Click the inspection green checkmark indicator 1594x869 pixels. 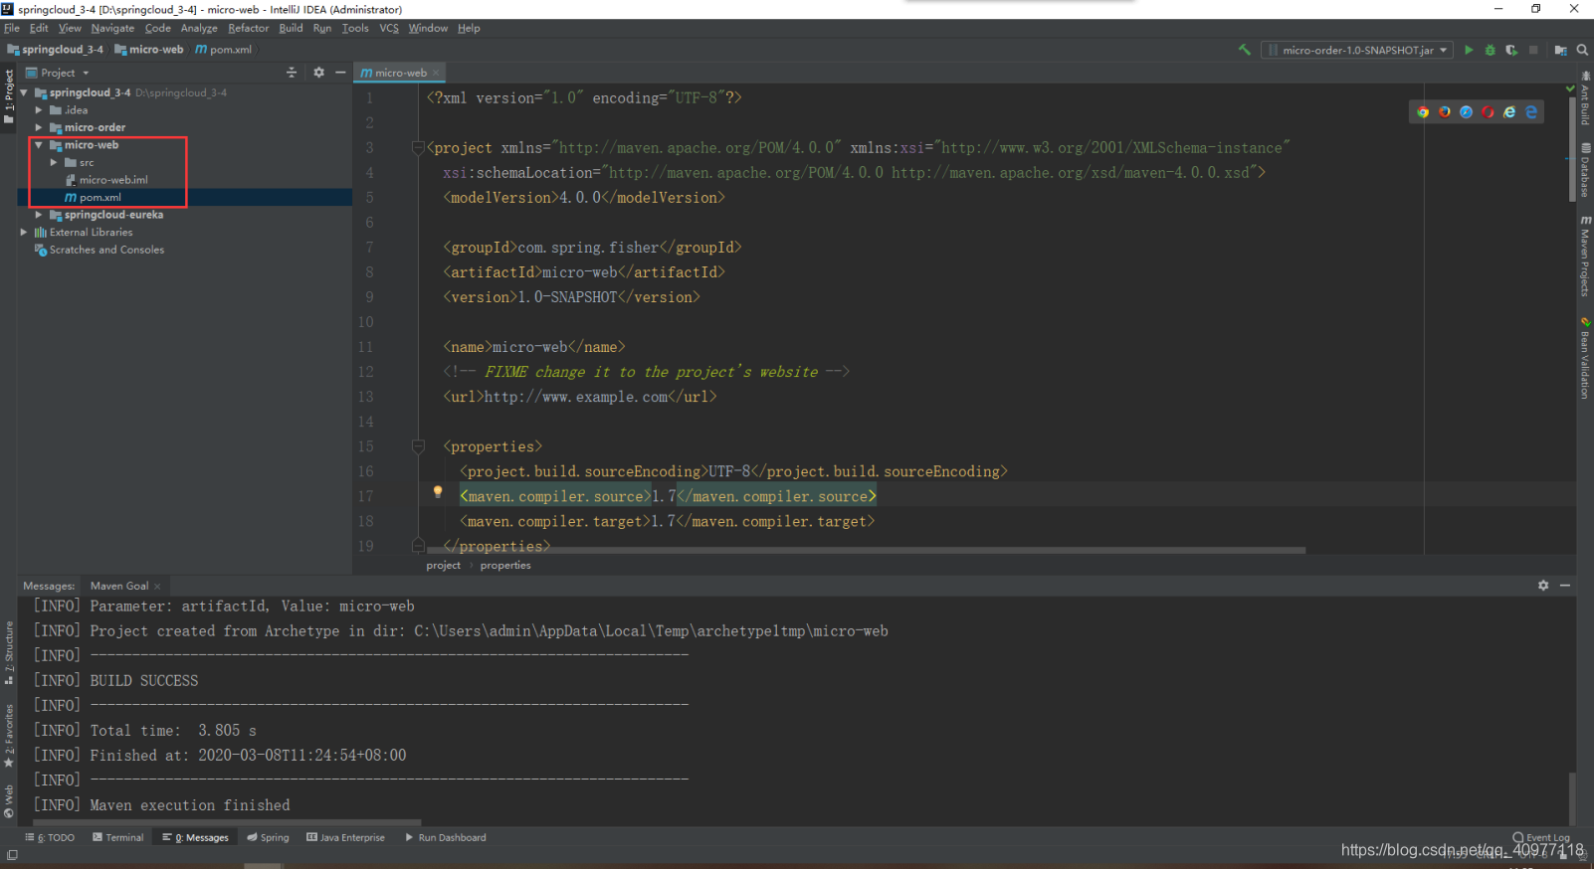coord(1570,88)
